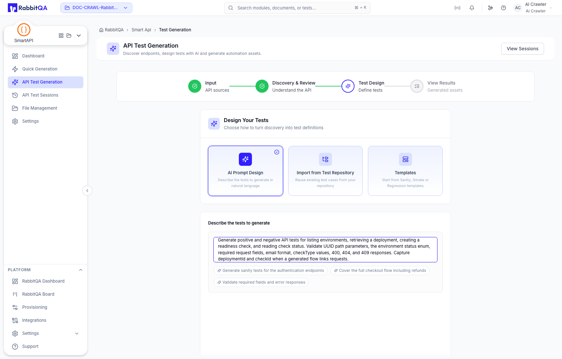
Task: Use suggestion: Validate required fields and error responses
Action: [x=261, y=282]
